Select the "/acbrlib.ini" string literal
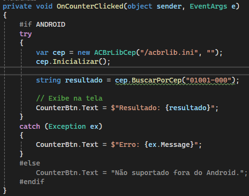The image size is (249, 196). [x=169, y=52]
